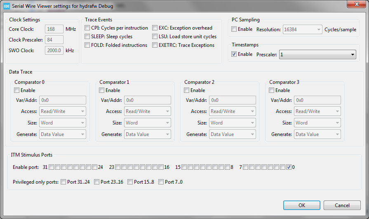Enable ITM stimulus port 31
This screenshot has width=369, height=219.
pyautogui.click(x=51, y=167)
